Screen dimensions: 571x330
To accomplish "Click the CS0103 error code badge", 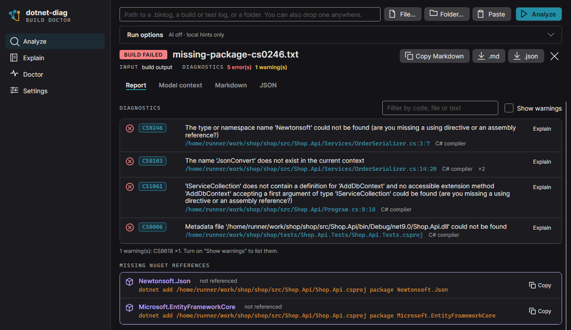I will [153, 161].
